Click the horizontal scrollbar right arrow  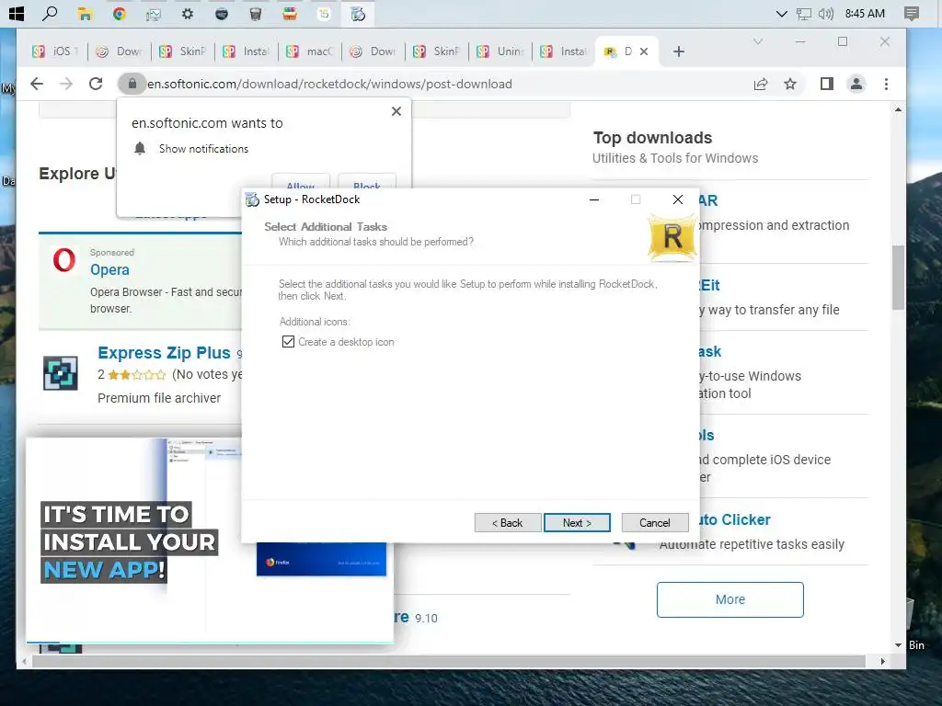coord(882,661)
